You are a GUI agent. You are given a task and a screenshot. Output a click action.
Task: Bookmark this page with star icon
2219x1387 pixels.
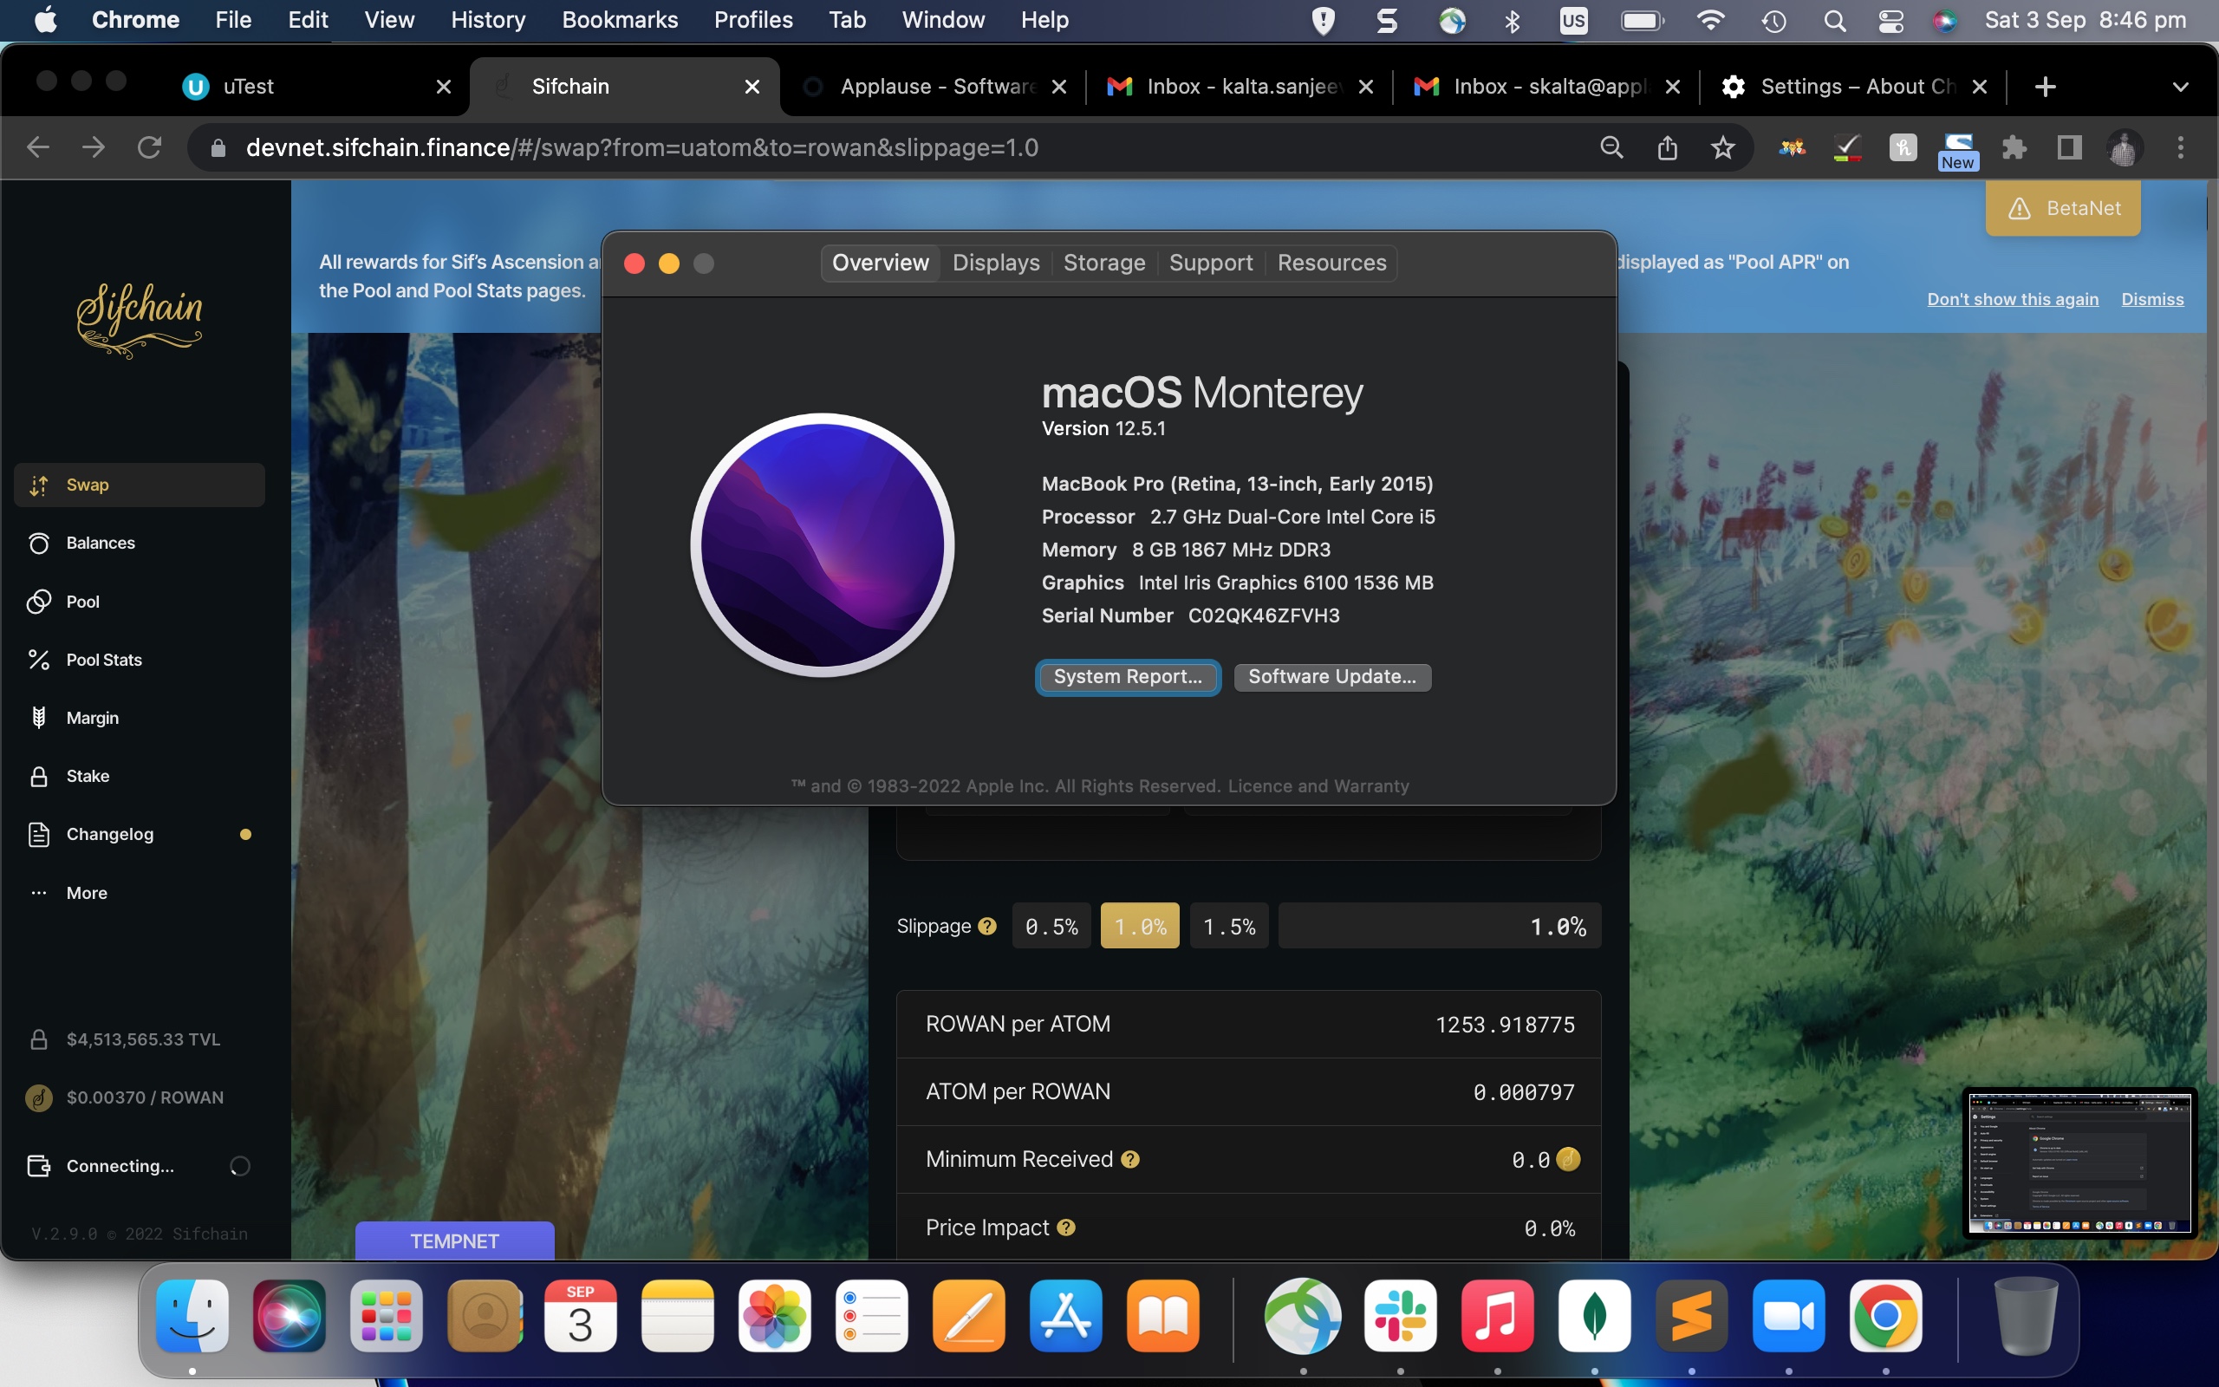point(1723,147)
